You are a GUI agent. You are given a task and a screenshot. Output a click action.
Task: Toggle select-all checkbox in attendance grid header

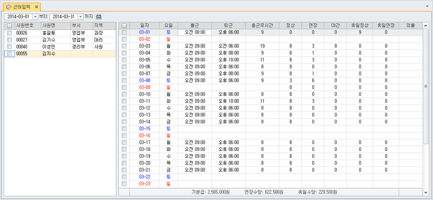(x=124, y=25)
